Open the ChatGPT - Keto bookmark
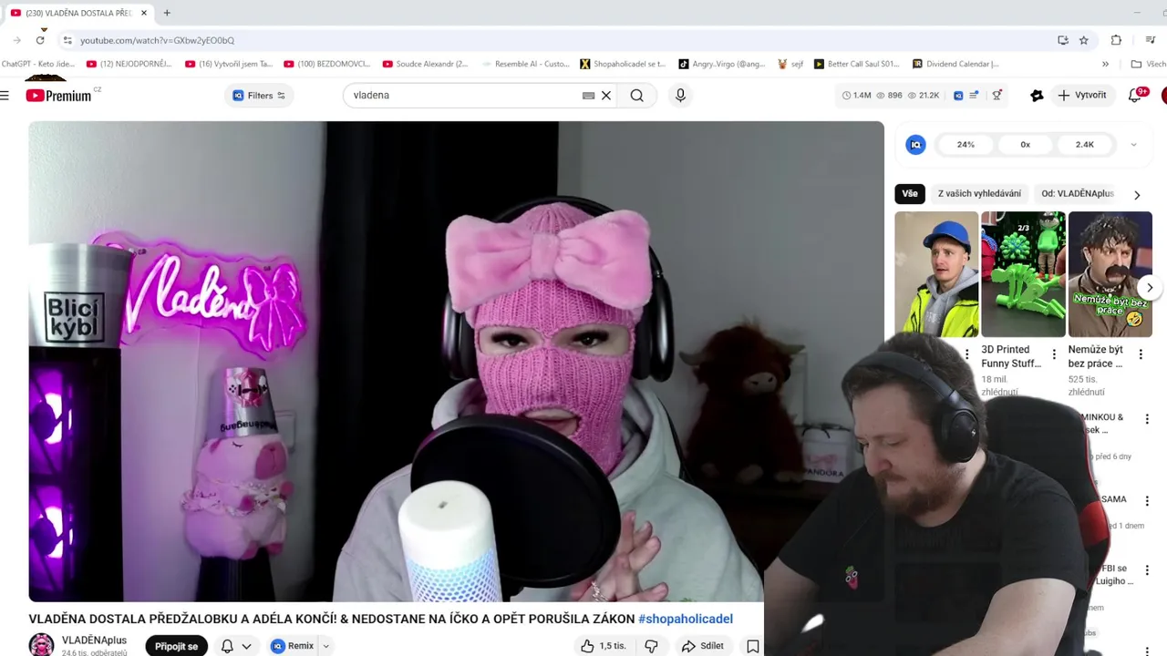Viewport: 1167px width, 656px height. tap(38, 64)
